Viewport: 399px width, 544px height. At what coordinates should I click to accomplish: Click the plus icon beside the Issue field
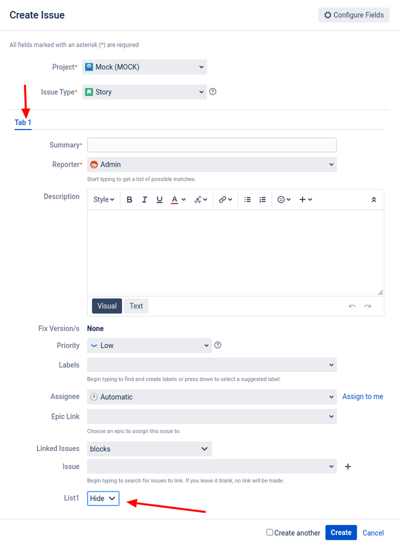tap(348, 467)
